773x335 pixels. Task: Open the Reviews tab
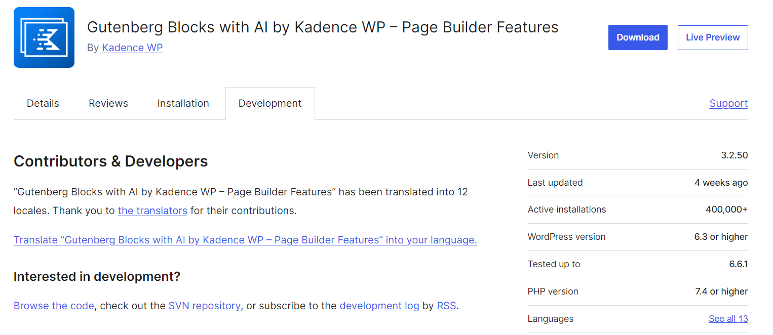coord(108,103)
